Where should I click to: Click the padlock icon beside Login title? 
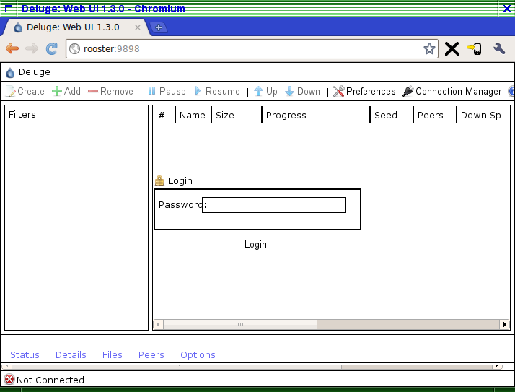[159, 180]
